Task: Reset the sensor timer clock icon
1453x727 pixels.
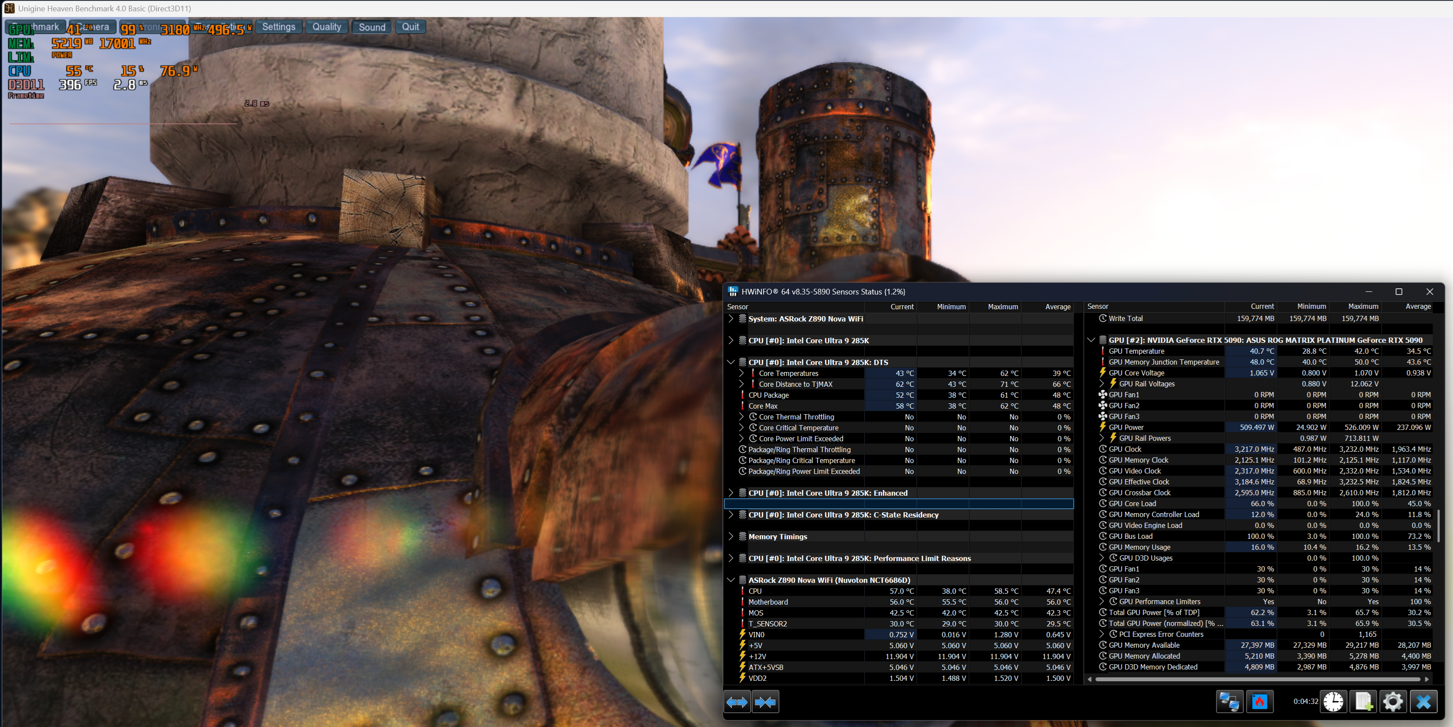Action: (x=1333, y=702)
